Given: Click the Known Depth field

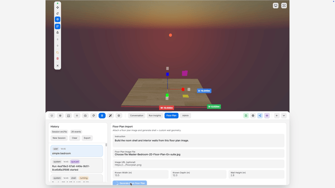Looking at the screenshot, I should tap(198, 174).
